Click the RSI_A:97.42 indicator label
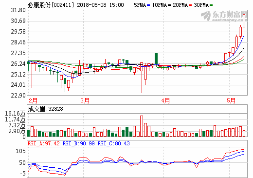Image resolution: width=253 pixels, height=178 pixels. tap(44, 143)
